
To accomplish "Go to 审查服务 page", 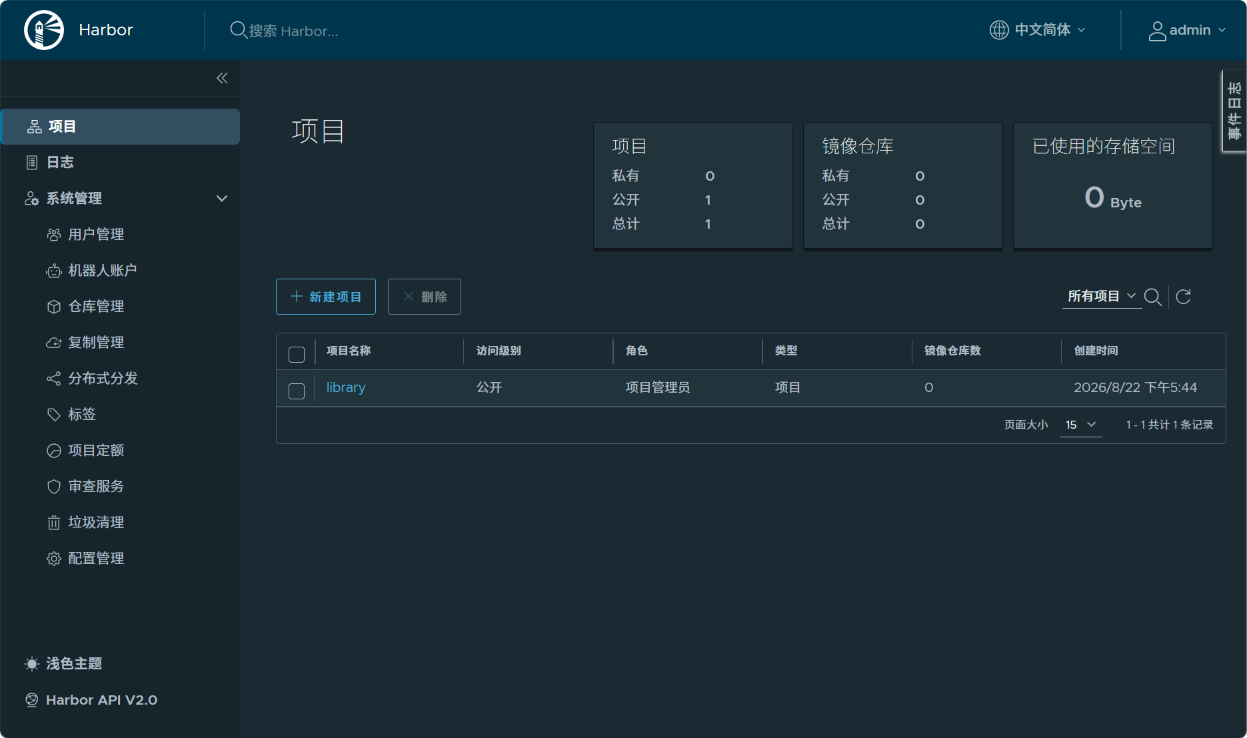I will [x=96, y=487].
